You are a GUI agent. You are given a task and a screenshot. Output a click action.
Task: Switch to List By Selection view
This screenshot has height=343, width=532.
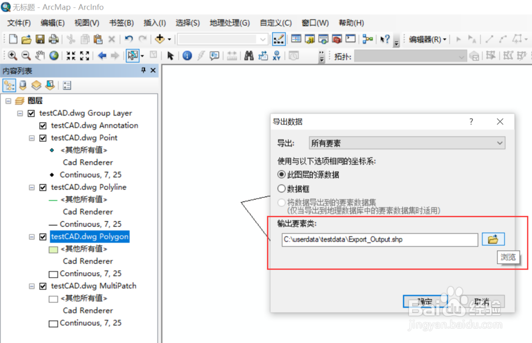coord(50,85)
